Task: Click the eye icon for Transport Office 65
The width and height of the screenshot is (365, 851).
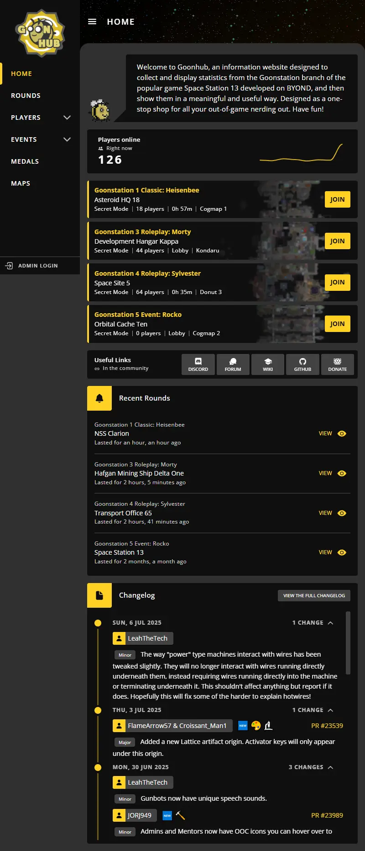Action: (342, 513)
